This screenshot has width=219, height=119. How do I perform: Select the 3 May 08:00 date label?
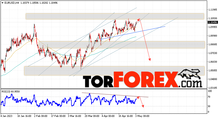point(142,116)
